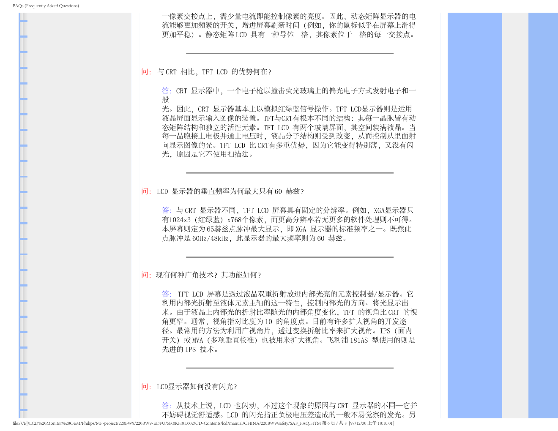
Task: Click the question 'LCD显示器如何没有闪光?'
Action: 197,387
